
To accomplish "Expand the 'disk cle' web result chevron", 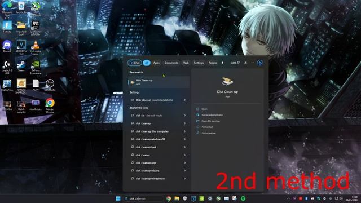I will (185, 116).
